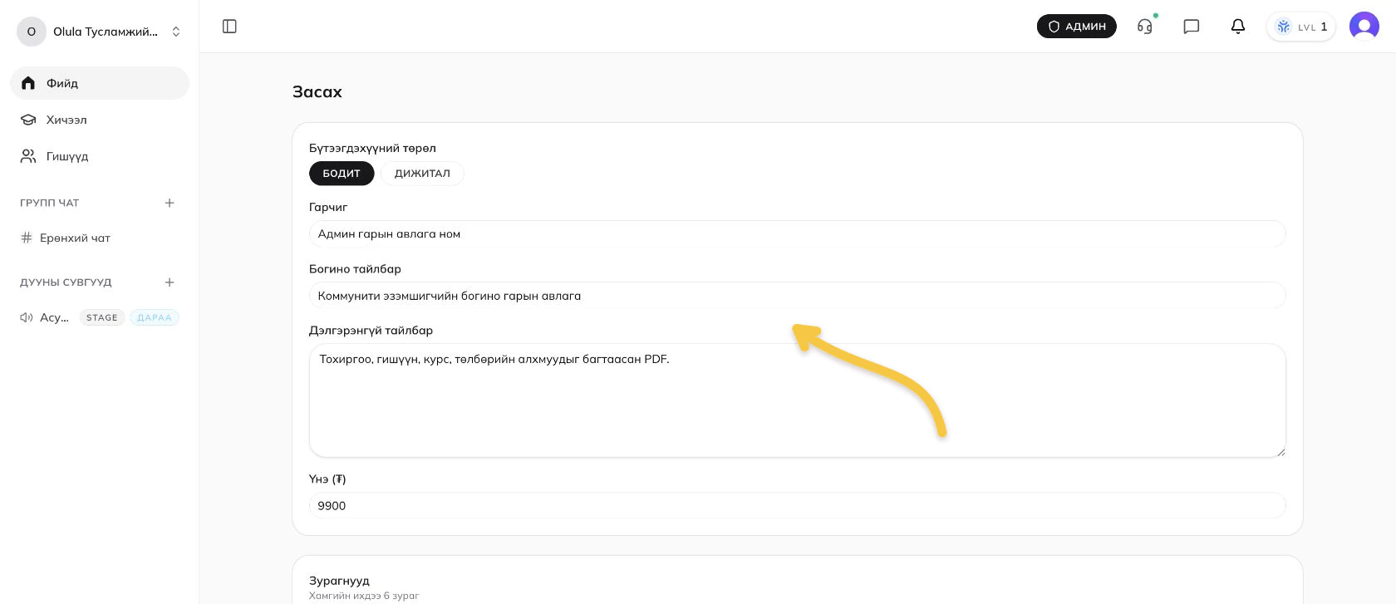Image resolution: width=1396 pixels, height=604 pixels.
Task: Add a new group chat with plus
Action: [x=170, y=203]
